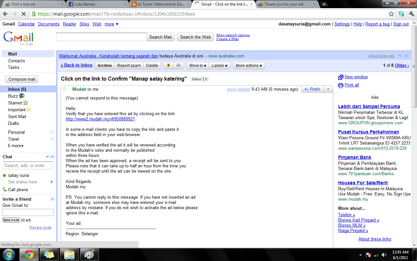417x261 pixels.
Task: Toggle Personal label color box
Action: [52, 132]
